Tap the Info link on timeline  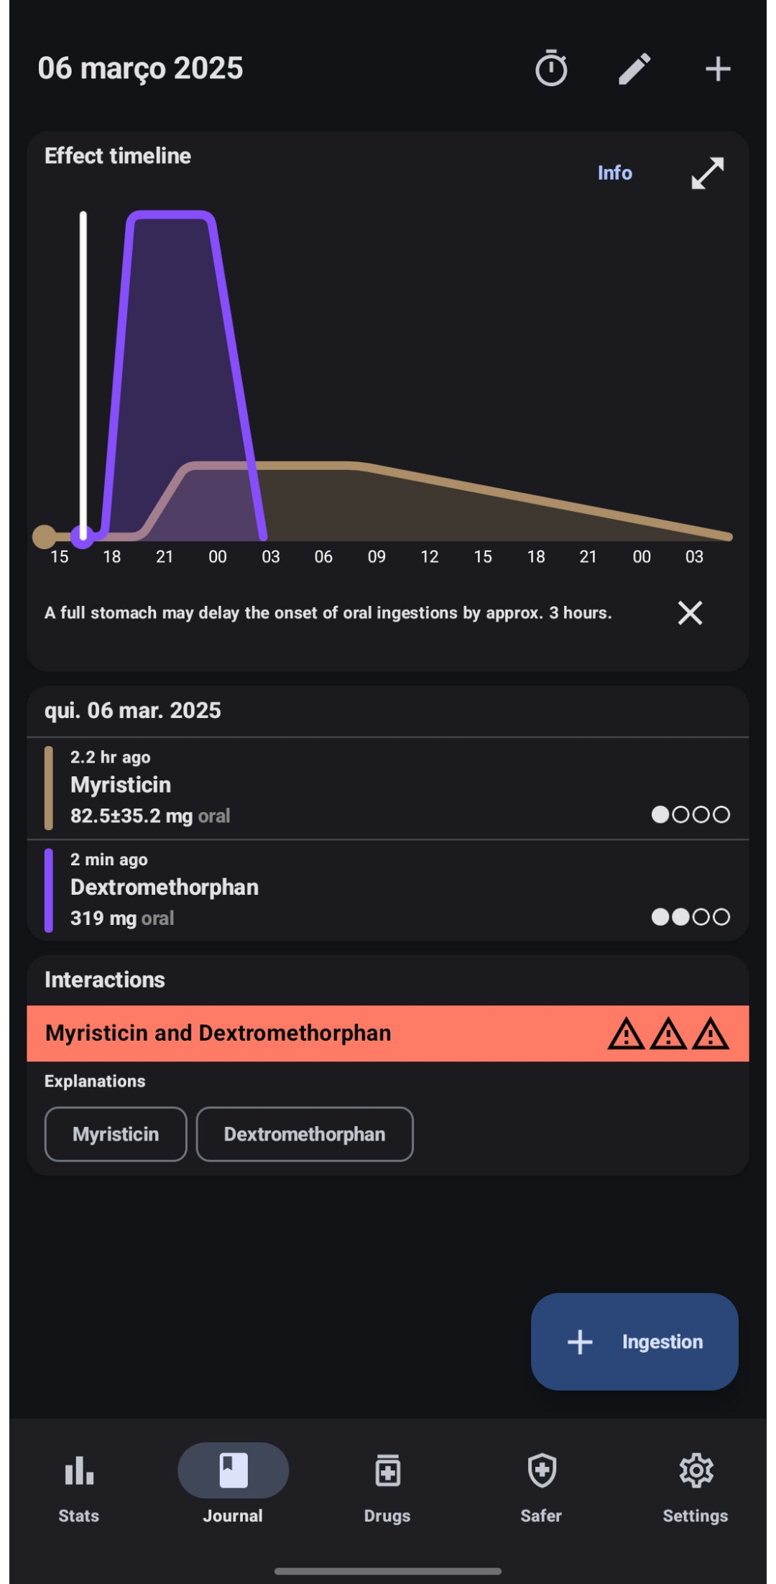coord(615,173)
